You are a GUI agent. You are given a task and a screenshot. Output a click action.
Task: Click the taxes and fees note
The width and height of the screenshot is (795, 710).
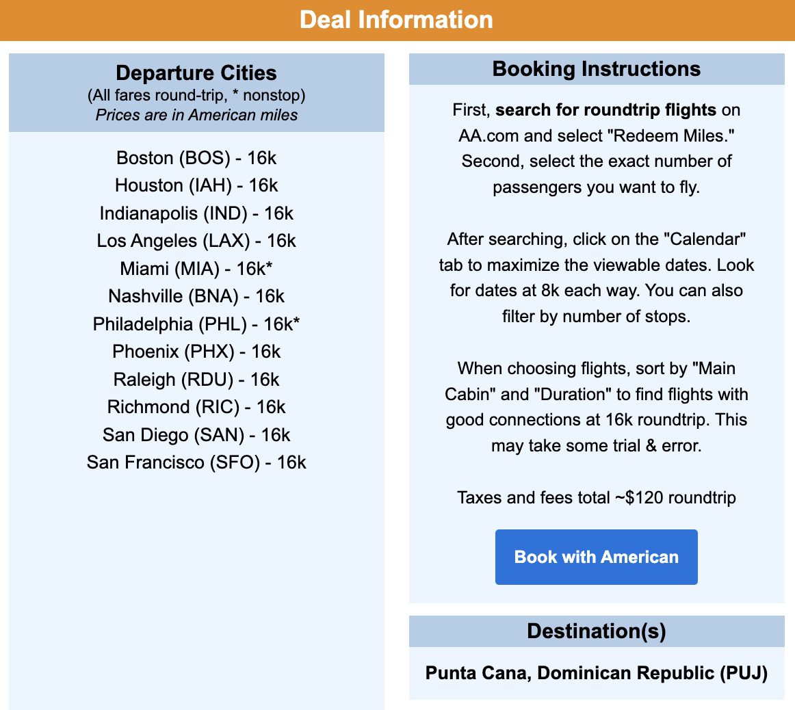(595, 498)
